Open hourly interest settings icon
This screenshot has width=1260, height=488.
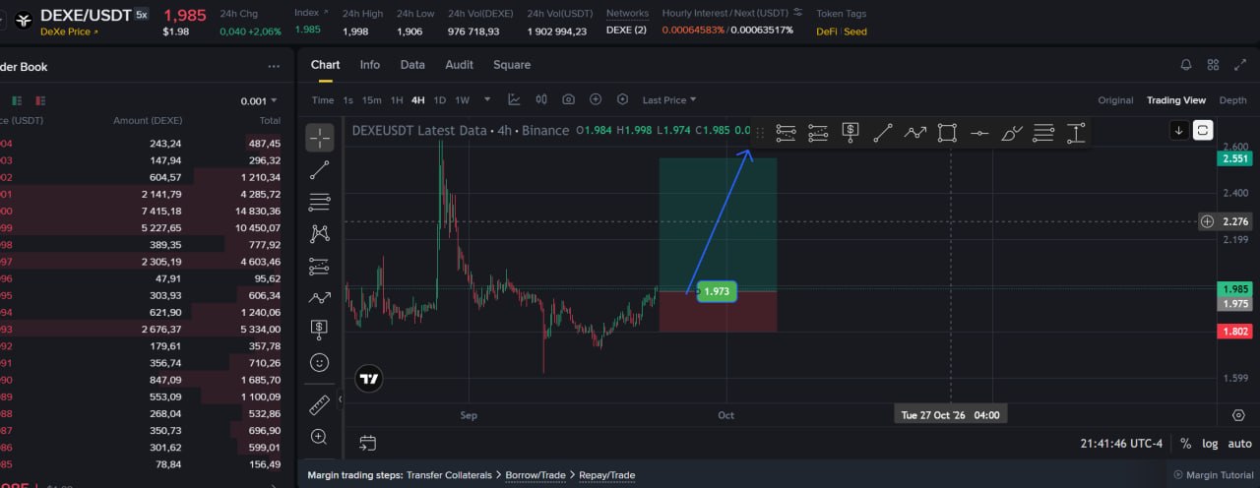[797, 13]
